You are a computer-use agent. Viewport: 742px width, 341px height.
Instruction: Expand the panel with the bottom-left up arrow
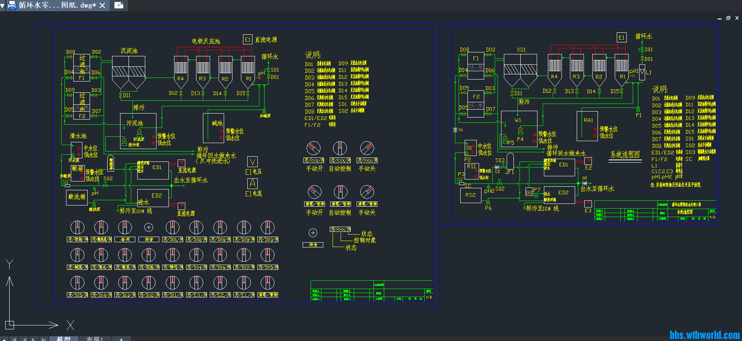[4, 339]
